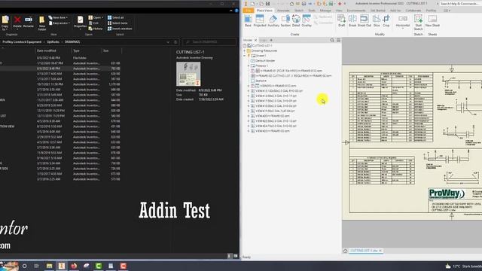Select the Projected view tool
The height and width of the screenshot is (271, 482).
[260, 21]
